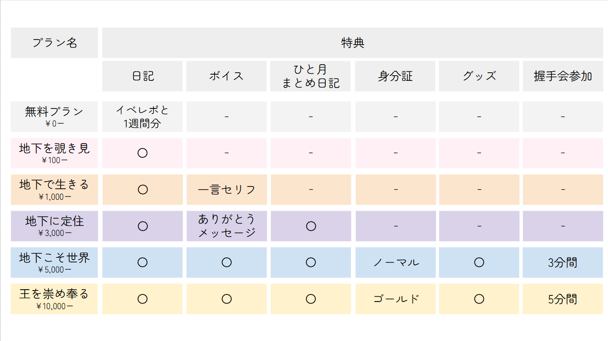Screen dimensions: 608x341
Task: Click the 地下で生きる ¥1,000 plan
Action: click(x=54, y=190)
